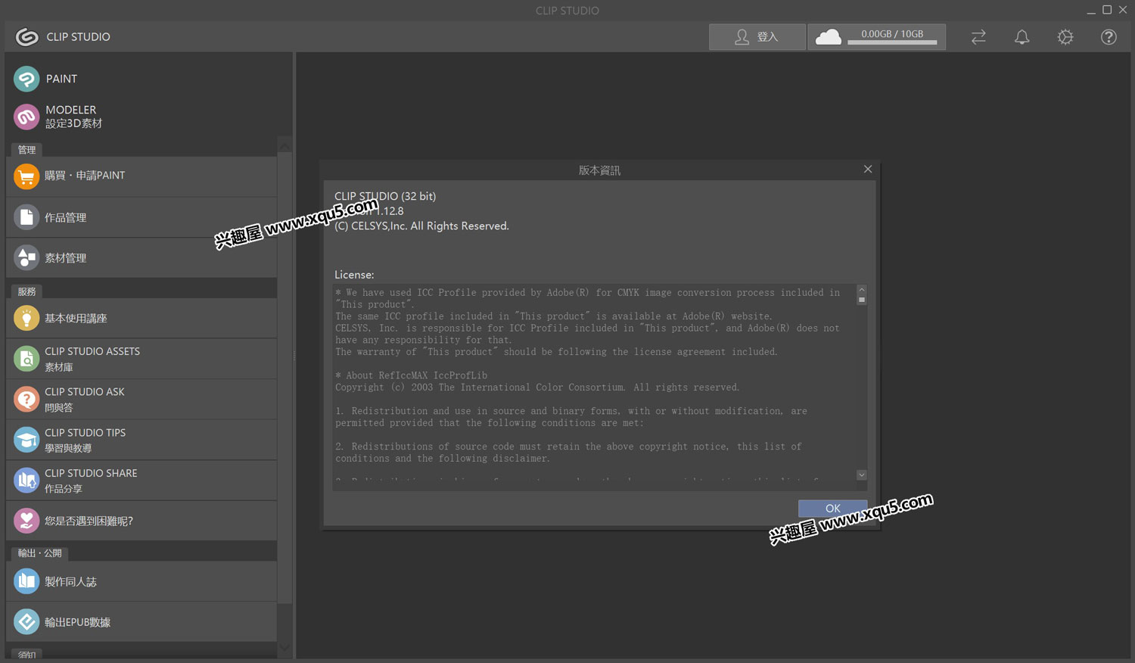Screen dimensions: 1135x663
Task: Click license text scrollbar up arrow
Action: [x=861, y=290]
